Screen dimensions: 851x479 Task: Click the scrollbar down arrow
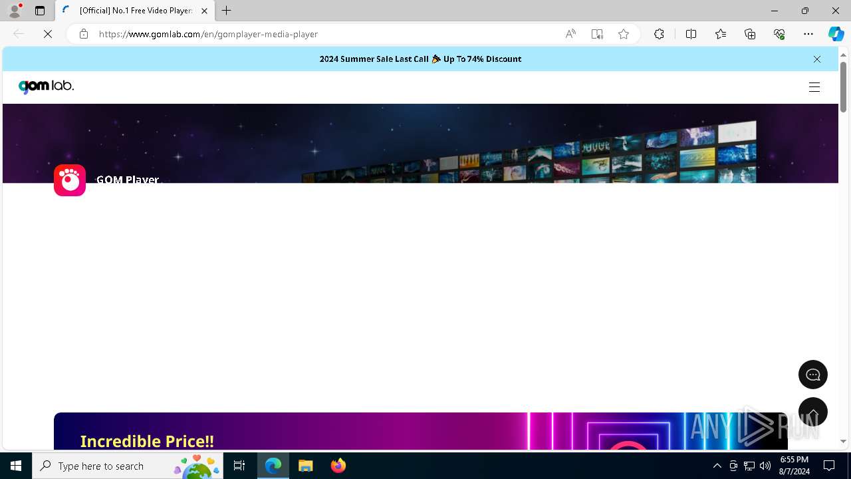[x=843, y=441]
